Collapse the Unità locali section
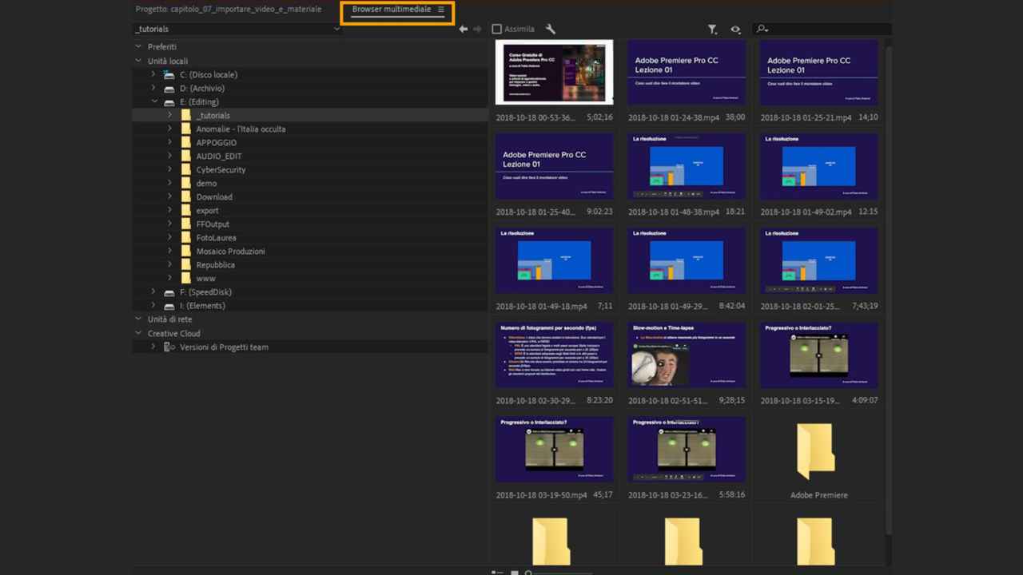The image size is (1023, 575). pyautogui.click(x=138, y=61)
